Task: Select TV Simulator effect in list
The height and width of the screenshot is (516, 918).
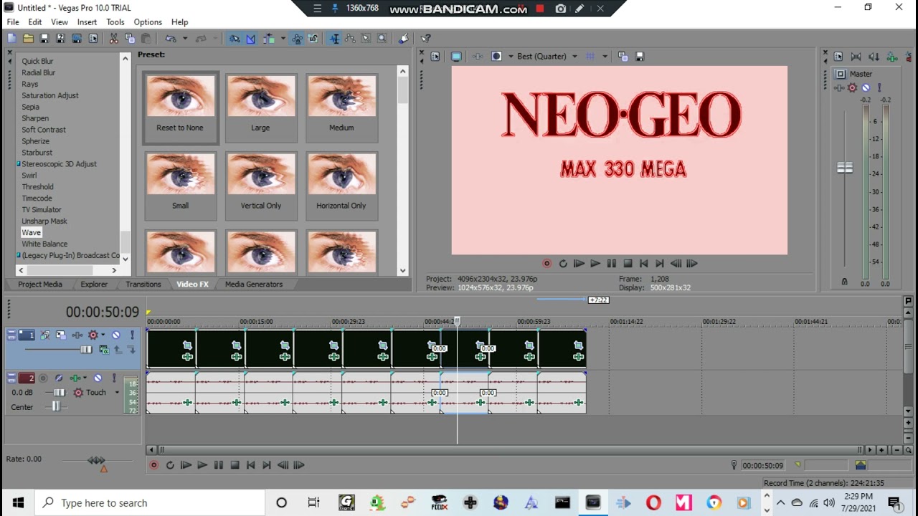Action: tap(41, 210)
